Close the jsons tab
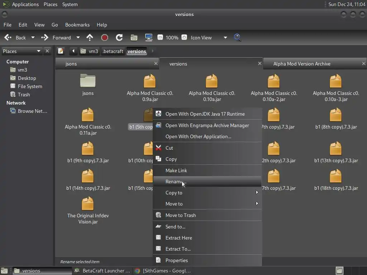 tap(156, 63)
